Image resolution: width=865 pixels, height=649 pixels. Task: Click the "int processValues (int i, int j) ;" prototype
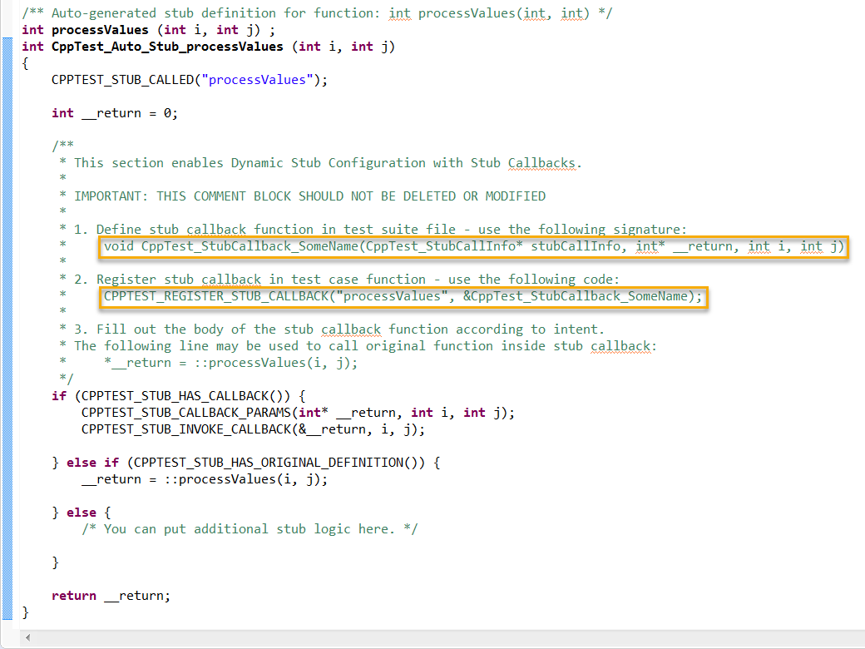pyautogui.click(x=148, y=30)
